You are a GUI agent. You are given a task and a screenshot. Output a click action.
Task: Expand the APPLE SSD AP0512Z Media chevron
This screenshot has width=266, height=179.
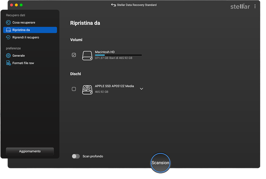tap(141, 89)
